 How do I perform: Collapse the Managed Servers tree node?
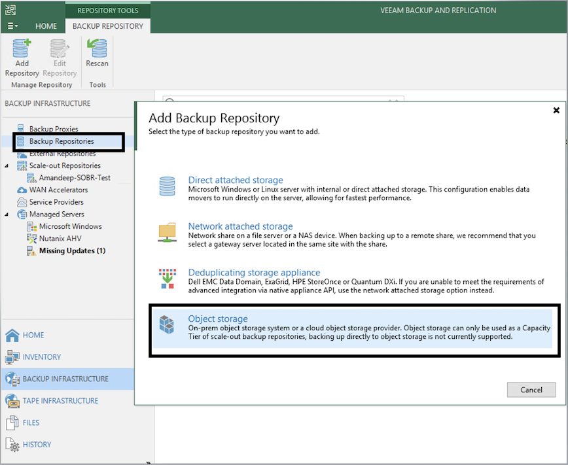click(x=7, y=215)
